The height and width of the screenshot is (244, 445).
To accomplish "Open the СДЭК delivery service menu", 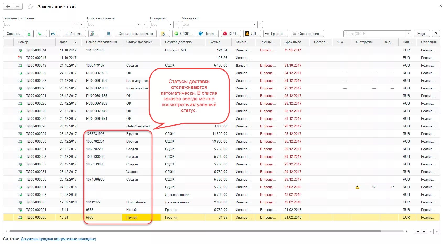I will pyautogui.click(x=184, y=34).
